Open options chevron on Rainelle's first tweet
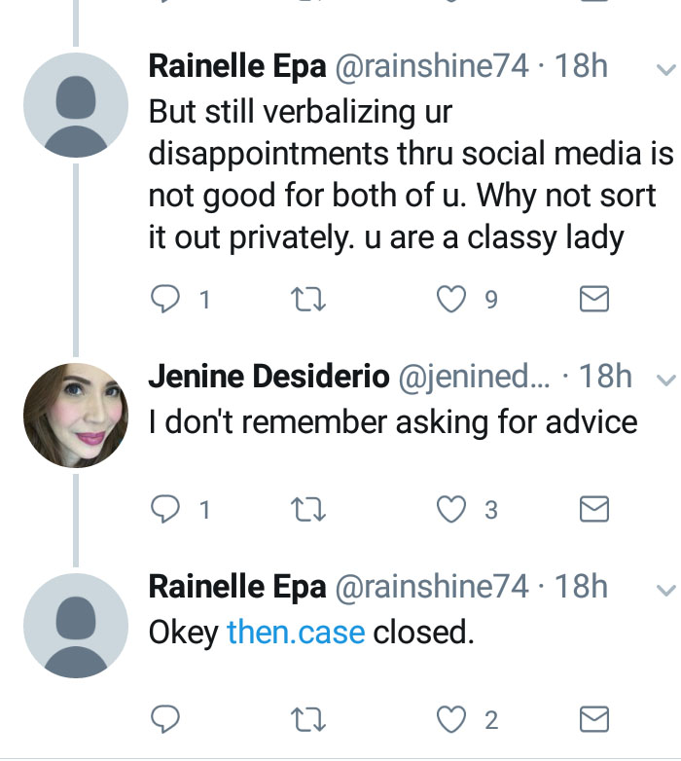The image size is (681, 761). point(666,70)
